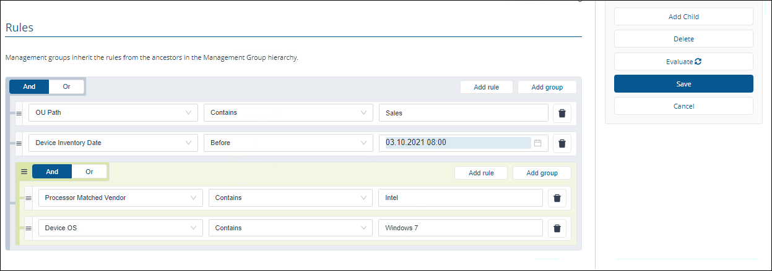Grab the drag handle of OU Path rule
772x271 pixels.
(19, 114)
